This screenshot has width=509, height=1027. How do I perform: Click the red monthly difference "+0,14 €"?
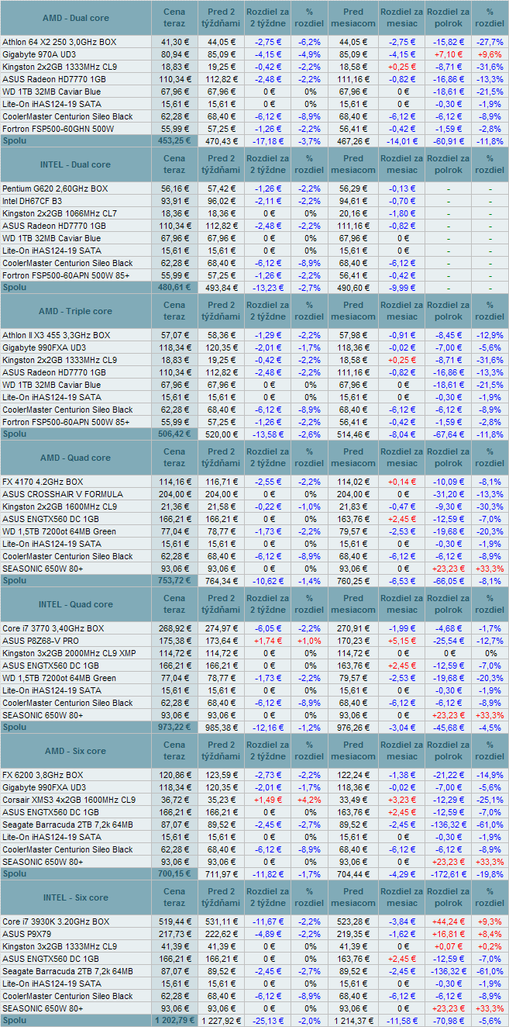pyautogui.click(x=403, y=482)
